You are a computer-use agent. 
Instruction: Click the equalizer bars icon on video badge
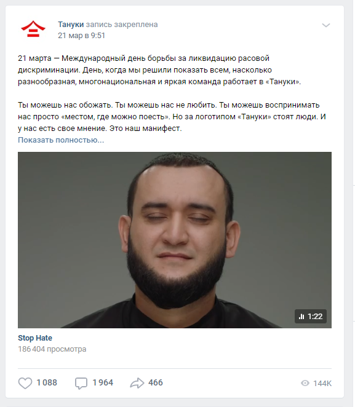301,317
